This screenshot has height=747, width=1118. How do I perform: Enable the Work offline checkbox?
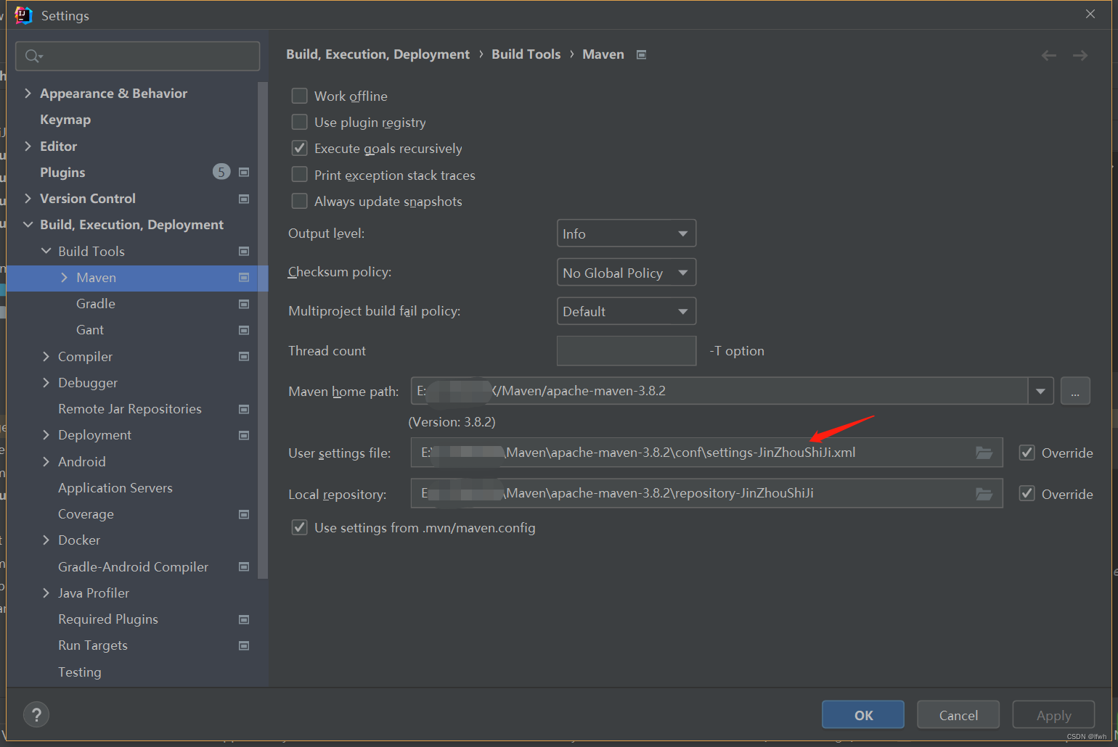pos(299,95)
